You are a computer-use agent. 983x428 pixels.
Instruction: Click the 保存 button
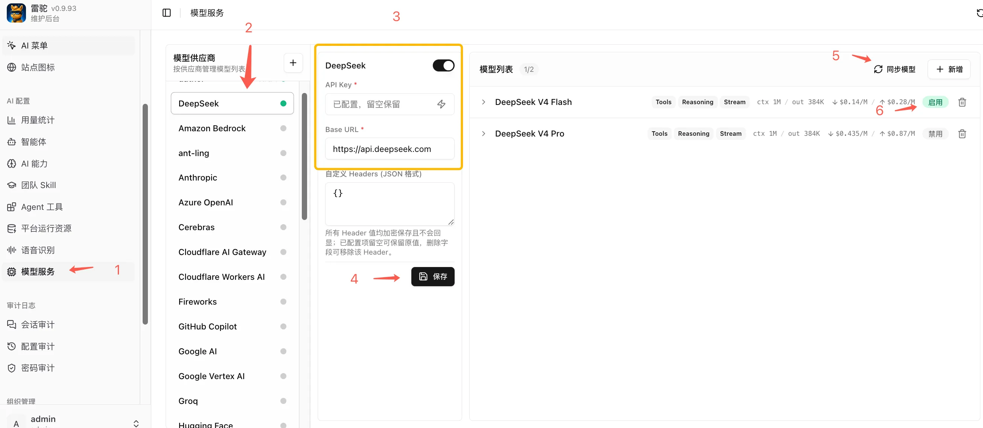click(433, 276)
